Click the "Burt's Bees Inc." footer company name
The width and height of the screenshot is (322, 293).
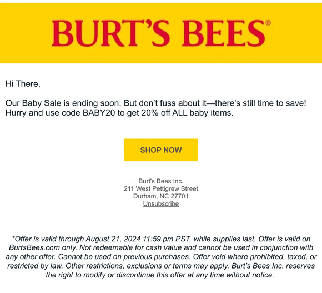161,181
